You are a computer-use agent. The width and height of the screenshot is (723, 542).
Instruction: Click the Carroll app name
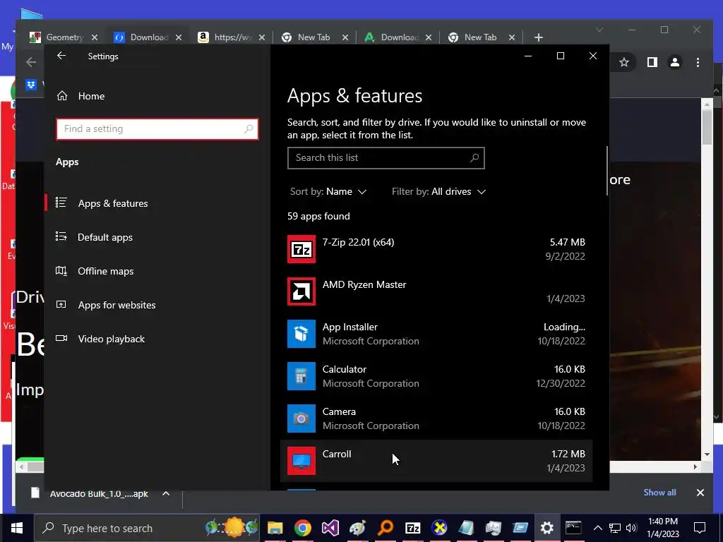tap(337, 454)
